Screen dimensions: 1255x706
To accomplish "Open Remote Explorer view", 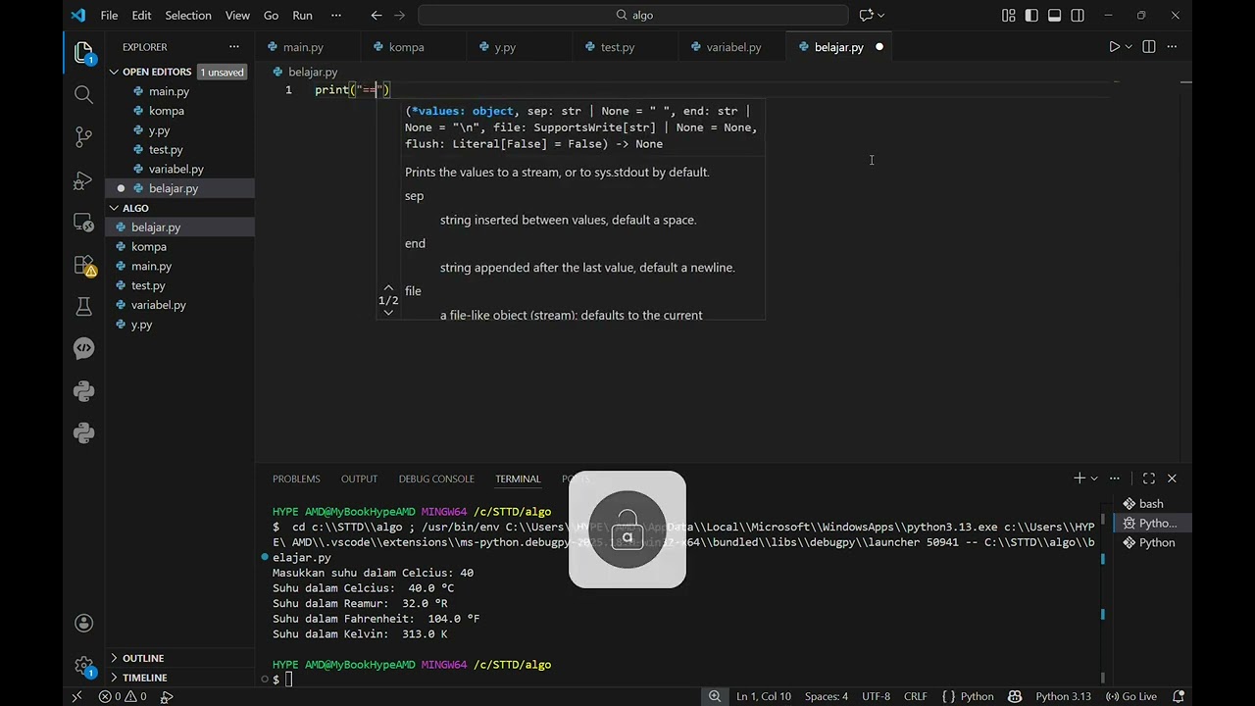I will [83, 223].
